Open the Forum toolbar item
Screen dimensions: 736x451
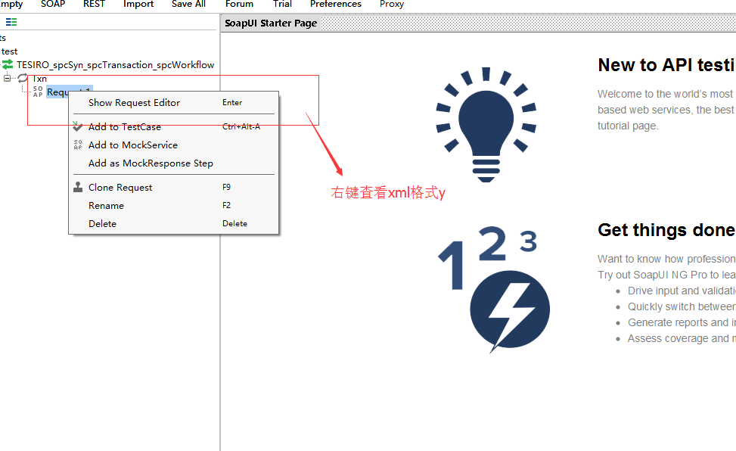[x=239, y=4]
